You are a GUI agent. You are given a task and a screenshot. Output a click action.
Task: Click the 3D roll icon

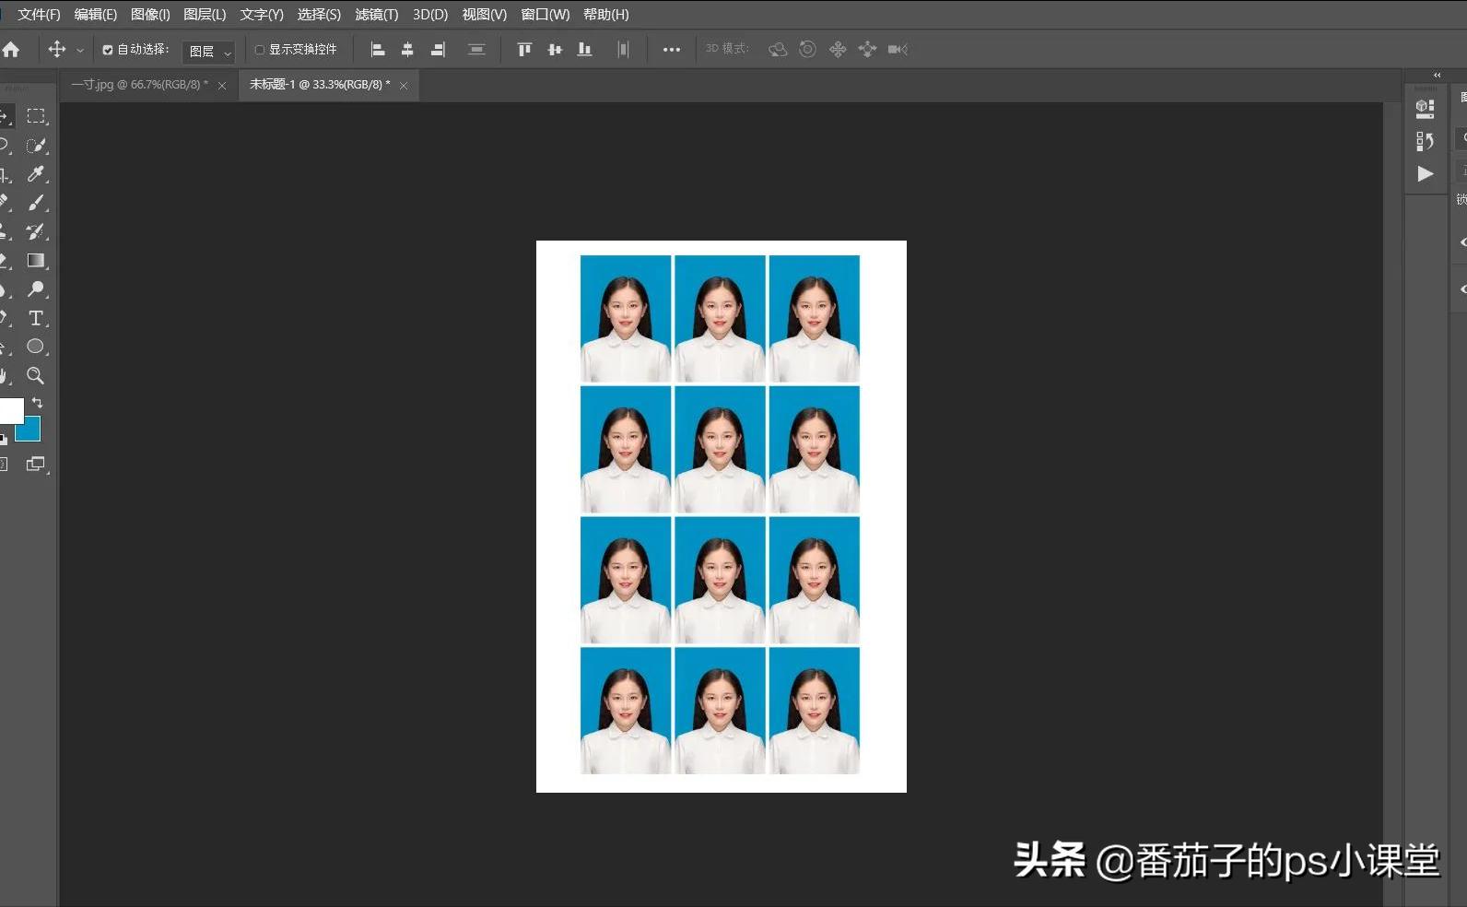coord(807,50)
